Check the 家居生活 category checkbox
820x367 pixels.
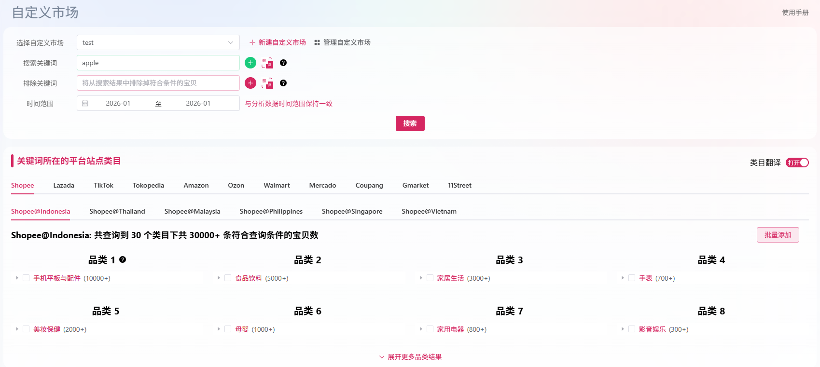[x=430, y=278]
